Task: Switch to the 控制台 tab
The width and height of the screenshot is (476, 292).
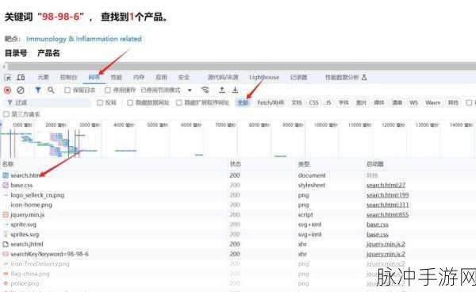Action: point(68,78)
